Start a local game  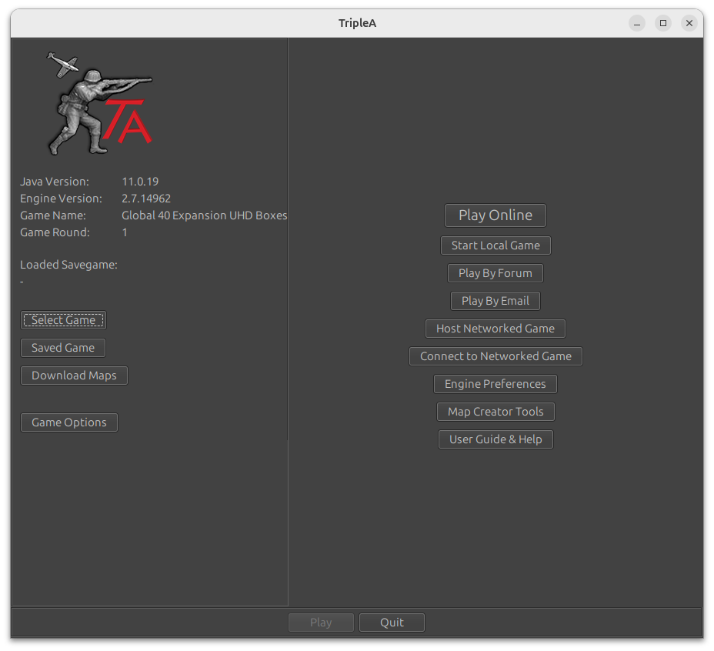tap(495, 245)
